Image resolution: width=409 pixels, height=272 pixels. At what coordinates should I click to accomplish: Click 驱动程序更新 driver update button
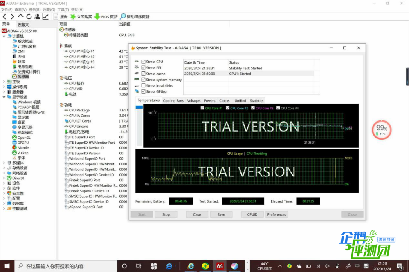[x=135, y=17]
